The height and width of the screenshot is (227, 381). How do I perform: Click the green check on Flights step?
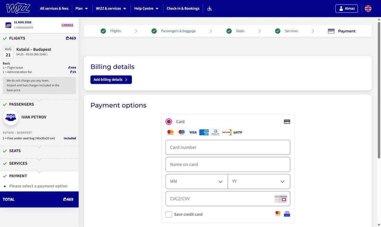click(x=103, y=31)
